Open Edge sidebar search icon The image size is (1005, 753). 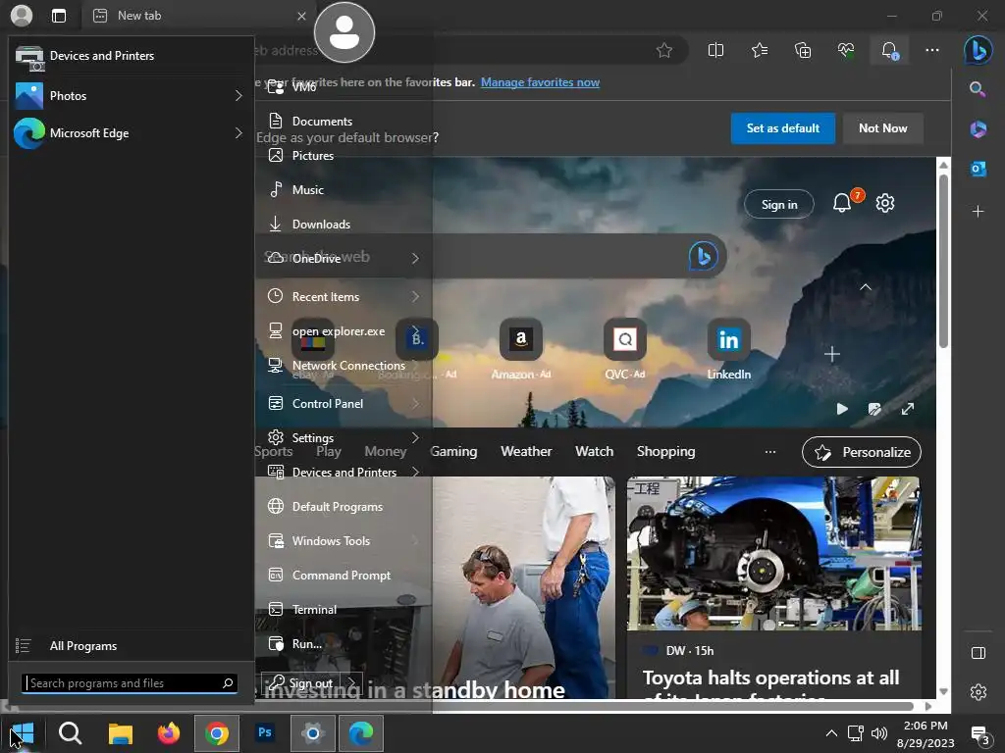point(978,89)
